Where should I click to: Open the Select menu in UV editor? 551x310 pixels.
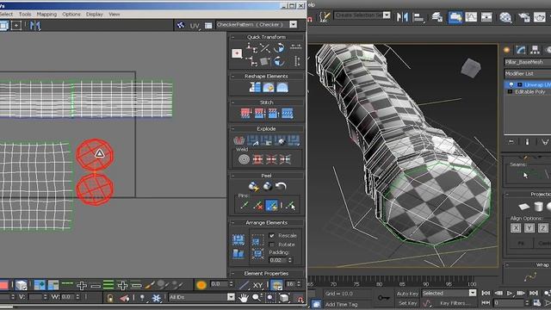6,14
